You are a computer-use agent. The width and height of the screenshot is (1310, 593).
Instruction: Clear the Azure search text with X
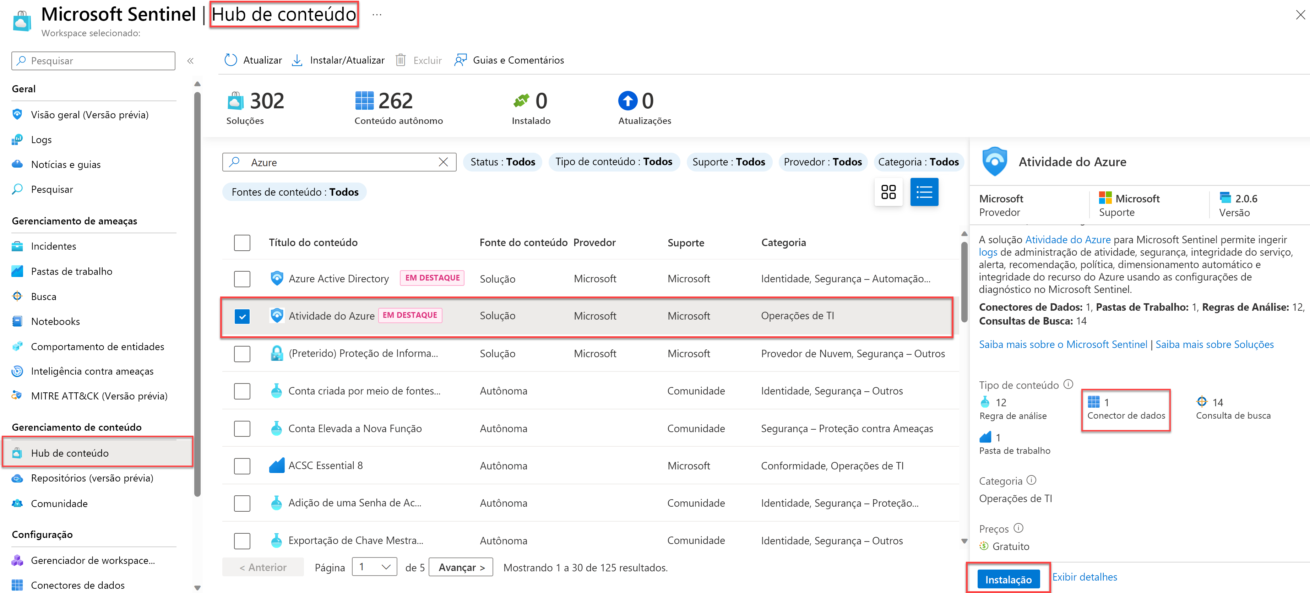[443, 162]
